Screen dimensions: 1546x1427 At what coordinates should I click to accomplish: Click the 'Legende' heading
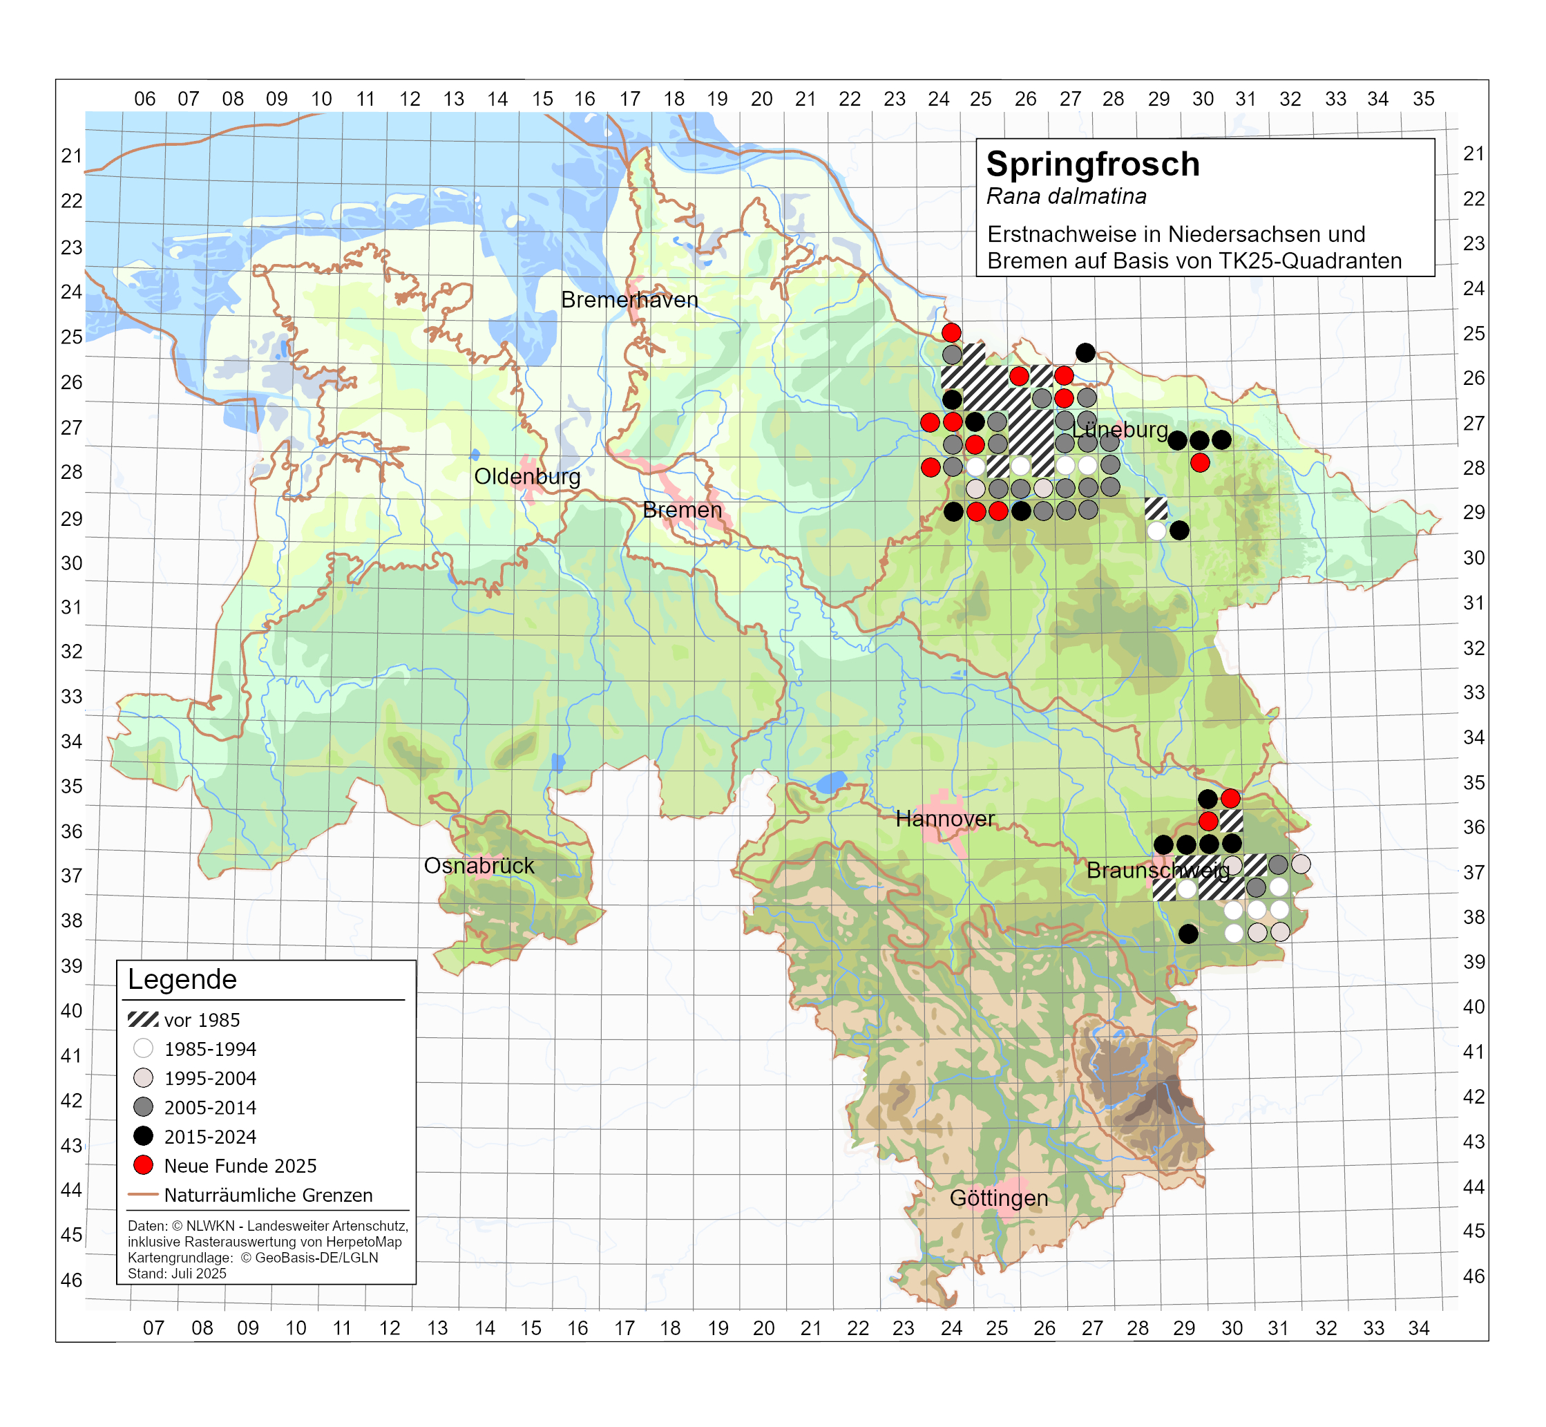tap(182, 980)
